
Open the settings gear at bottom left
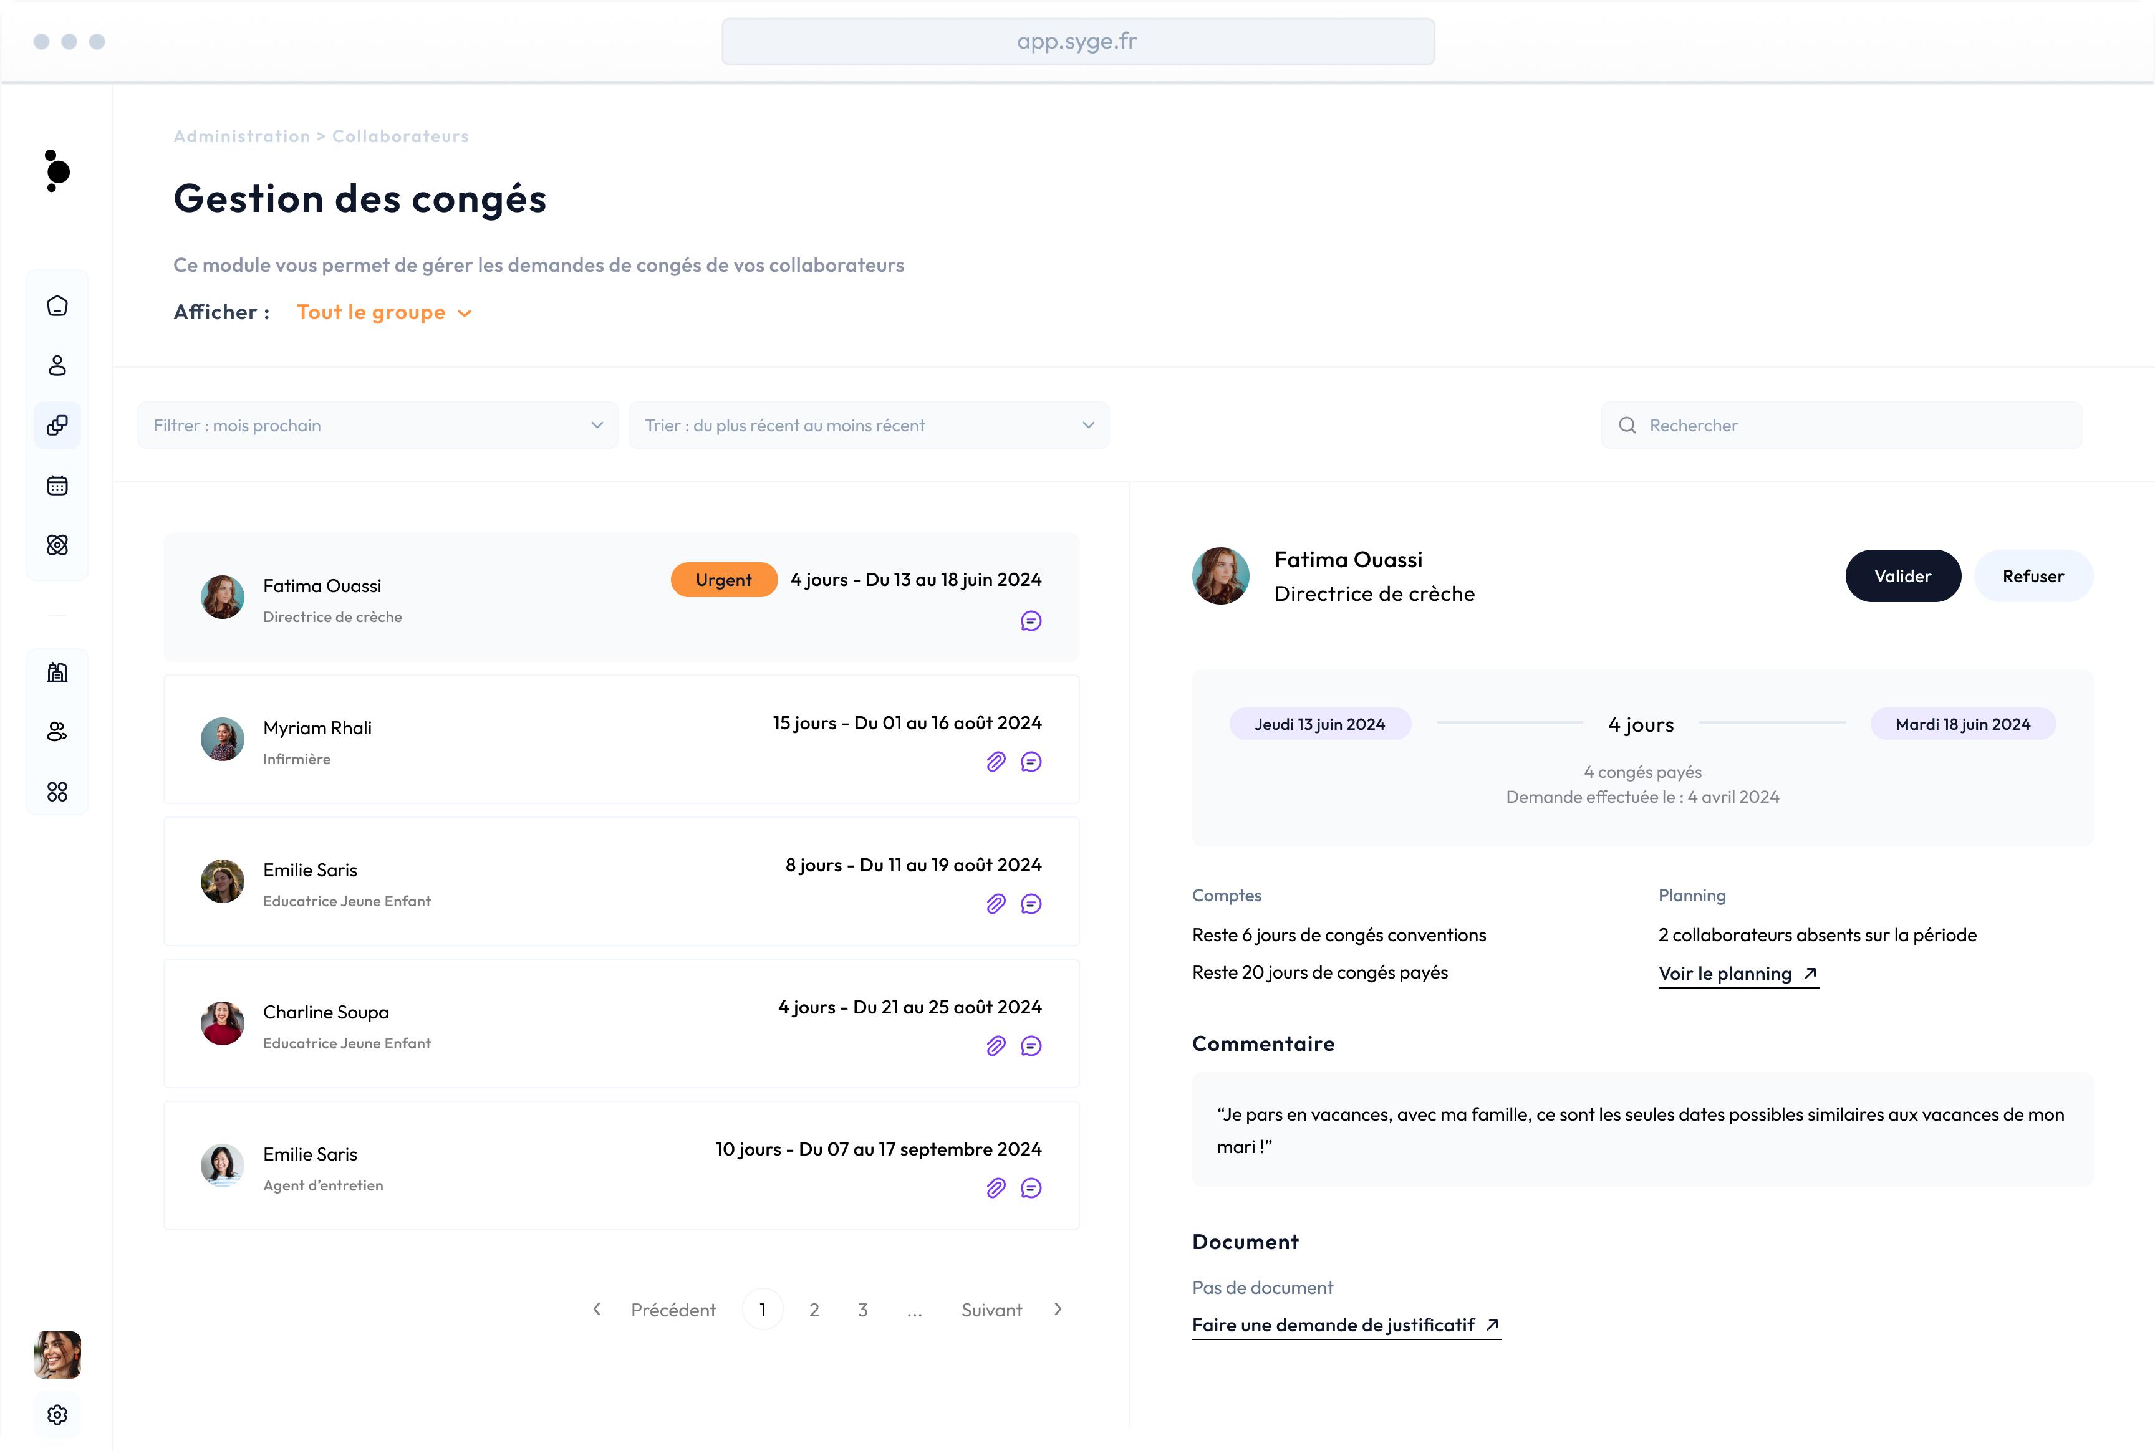click(57, 1415)
